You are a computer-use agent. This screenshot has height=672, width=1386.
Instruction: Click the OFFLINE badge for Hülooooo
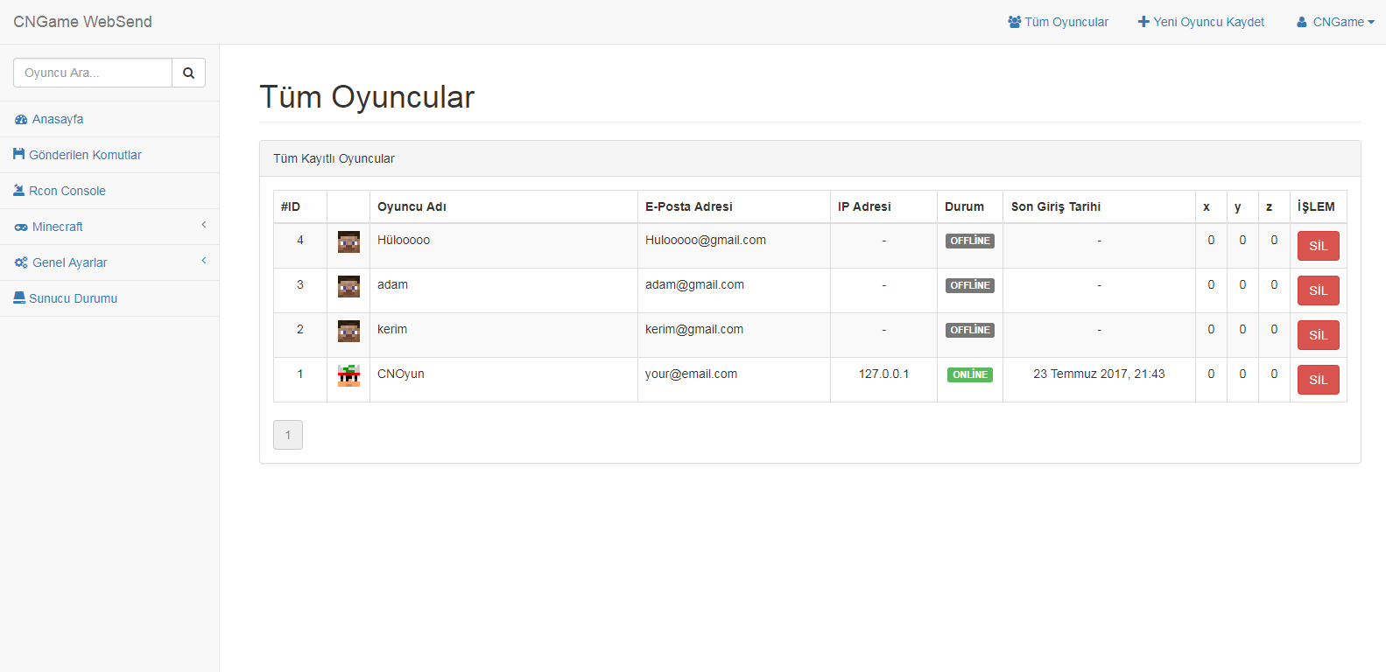point(970,241)
